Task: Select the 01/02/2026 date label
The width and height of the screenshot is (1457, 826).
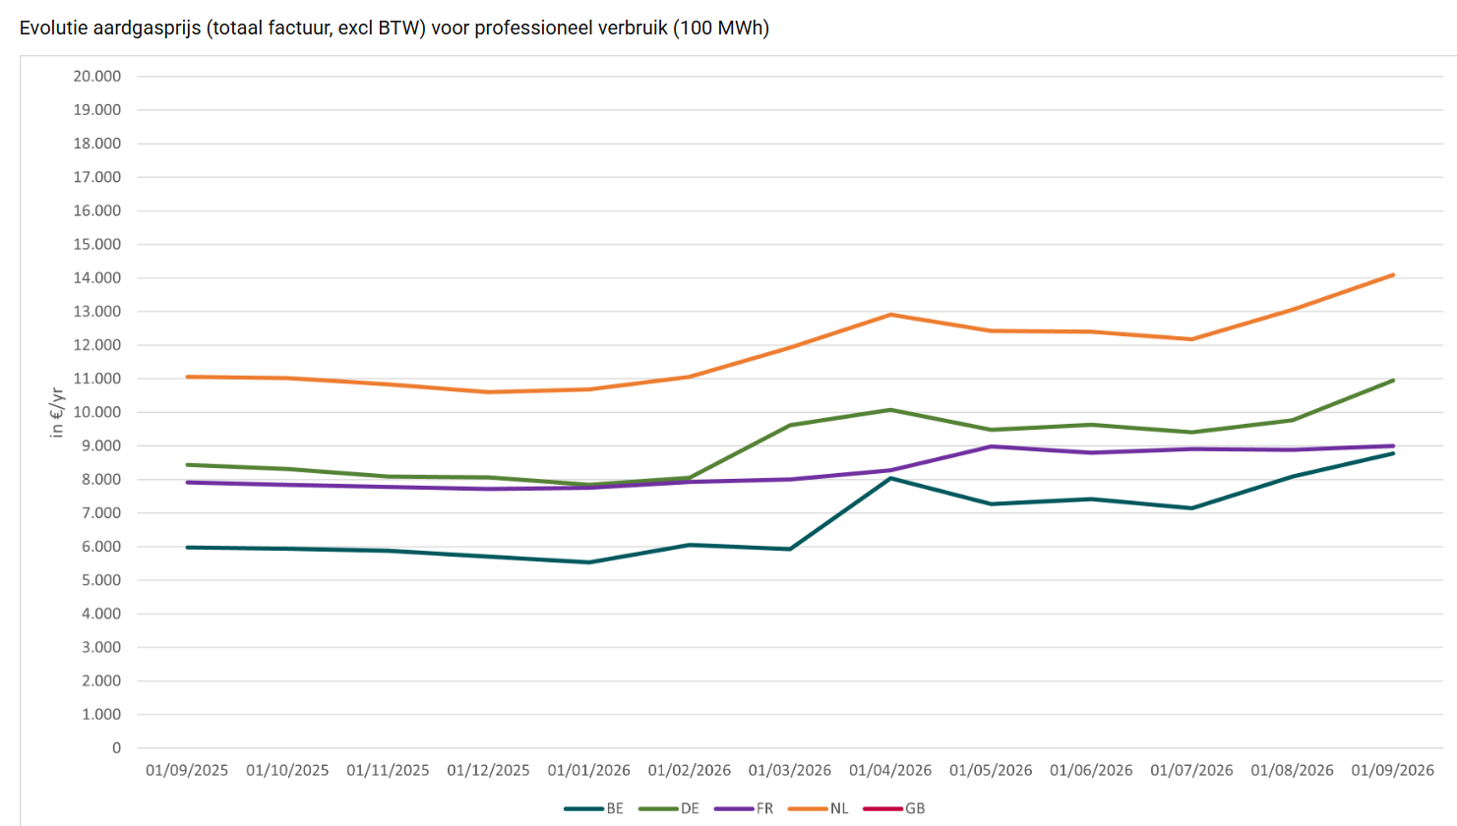Action: pos(690,770)
